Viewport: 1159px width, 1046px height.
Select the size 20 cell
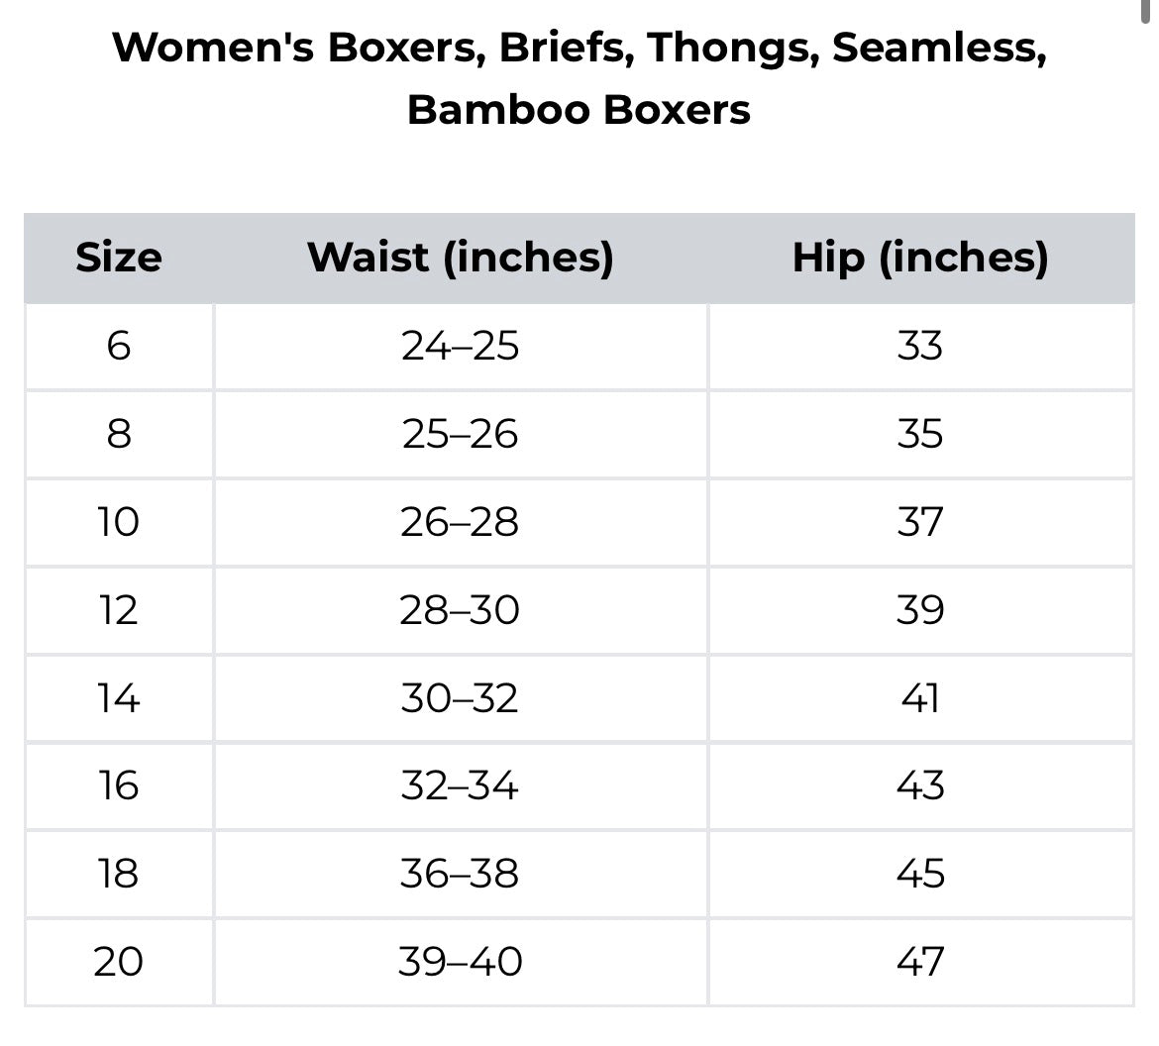point(118,962)
